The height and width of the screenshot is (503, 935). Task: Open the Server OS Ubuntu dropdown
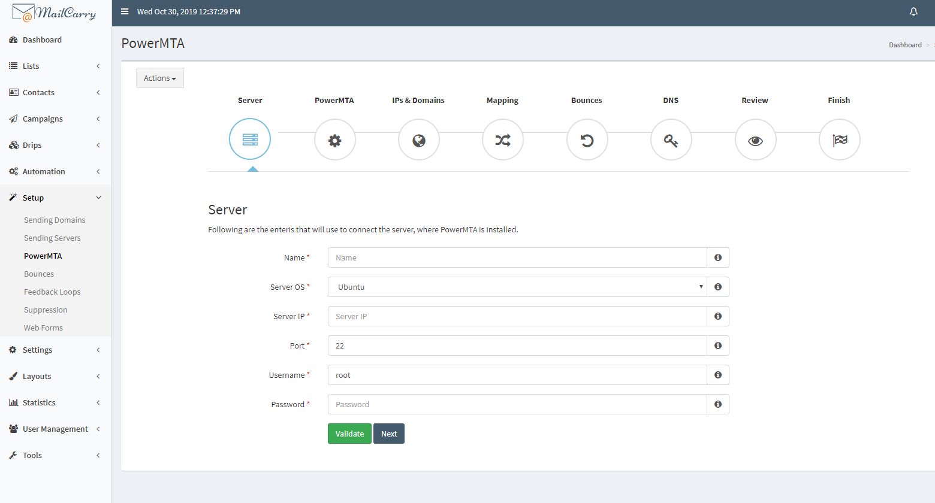pyautogui.click(x=517, y=287)
